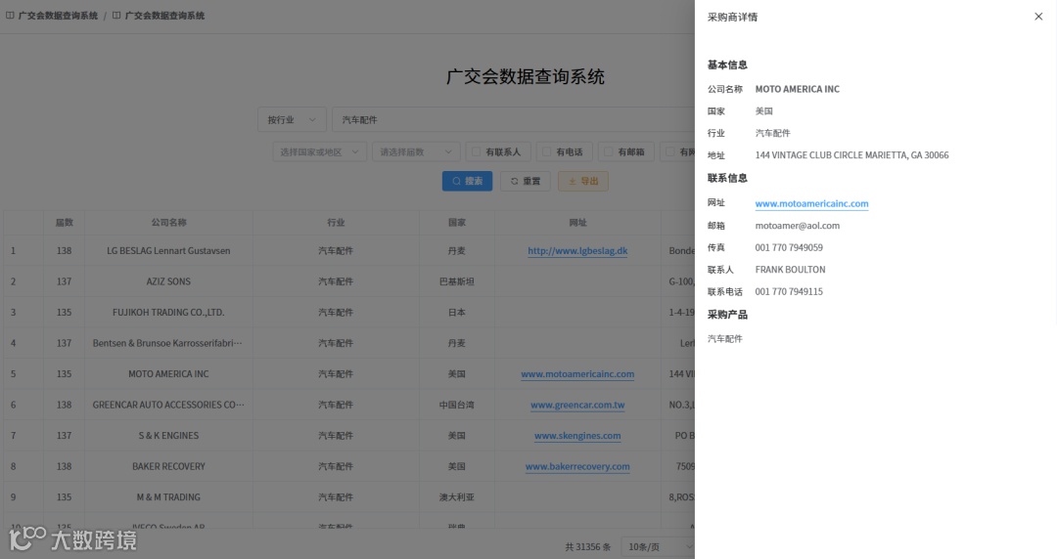Click 巴基斯坦 country cell for AZIZ SONS

[457, 281]
